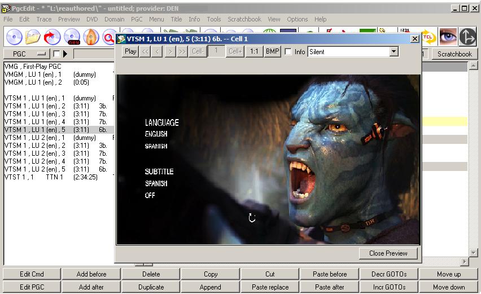The height and width of the screenshot is (294, 481).
Task: Click ENGLISH in the language menu preview
Action: point(156,134)
